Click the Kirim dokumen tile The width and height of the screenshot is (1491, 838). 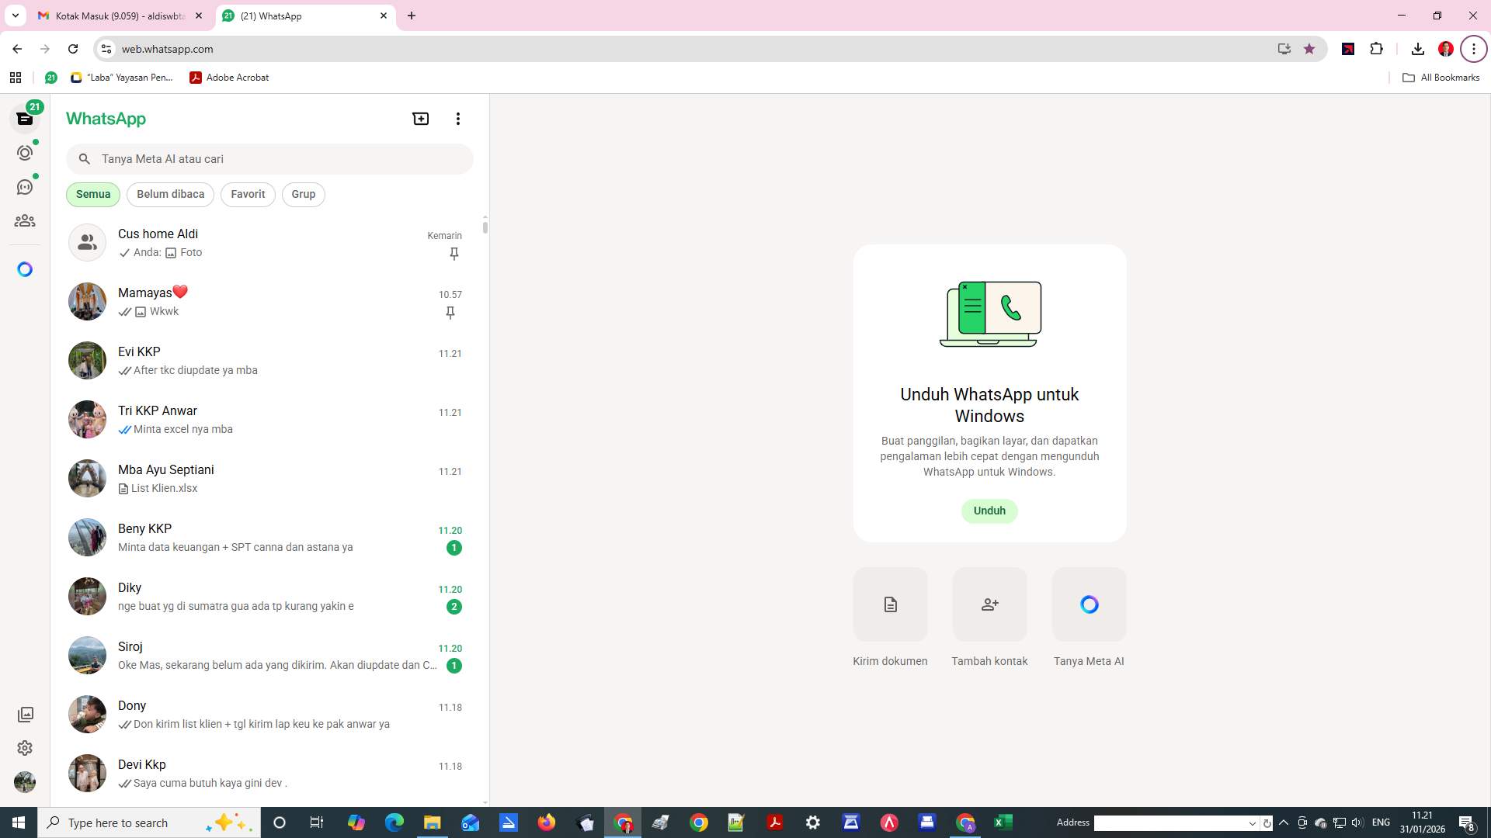pos(890,604)
